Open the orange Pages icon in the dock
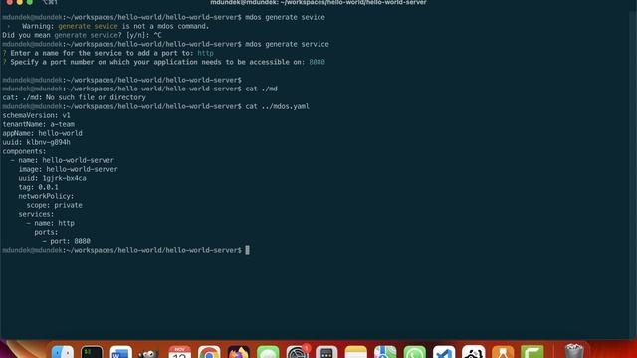 pos(503,352)
